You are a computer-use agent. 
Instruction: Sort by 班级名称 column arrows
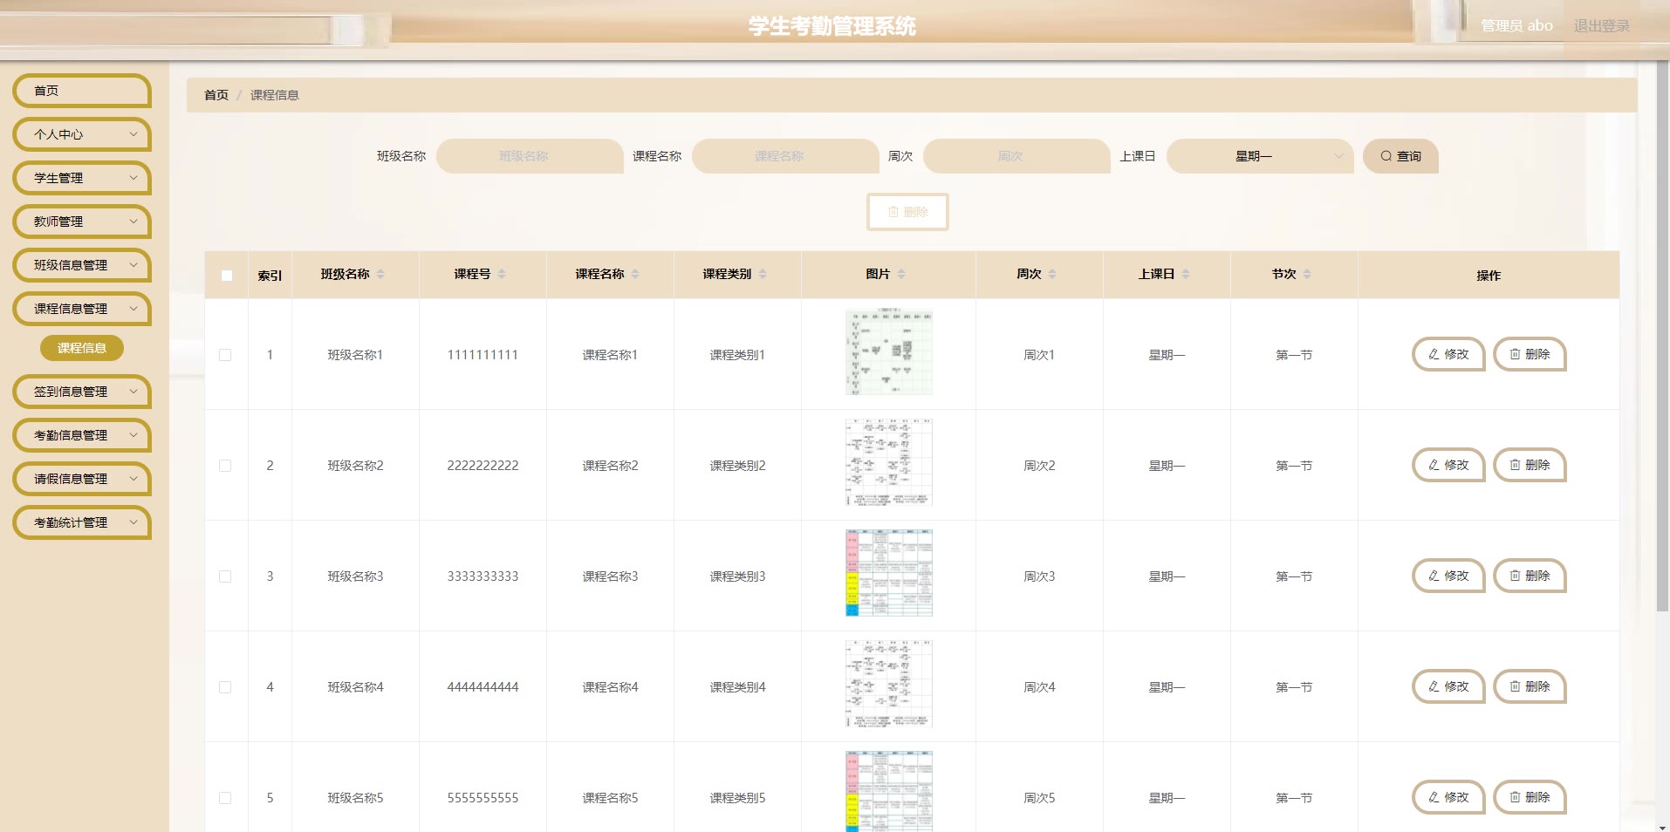click(x=380, y=274)
